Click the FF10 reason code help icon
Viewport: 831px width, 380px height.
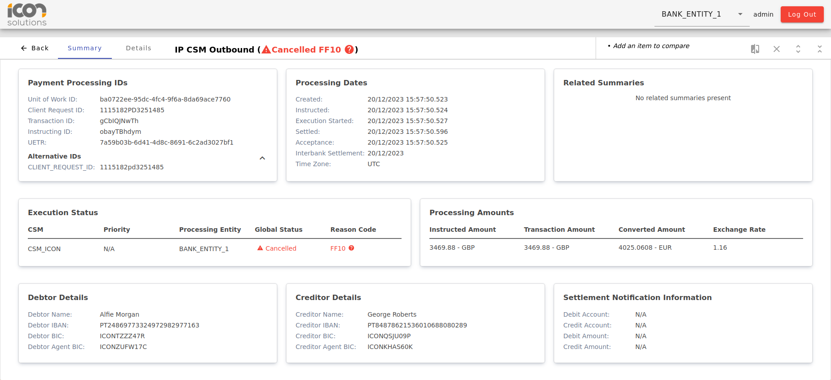pos(351,248)
